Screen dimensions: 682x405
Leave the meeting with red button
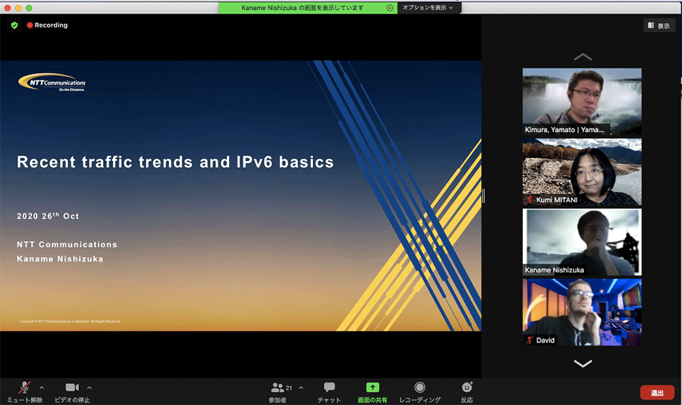[x=657, y=392]
